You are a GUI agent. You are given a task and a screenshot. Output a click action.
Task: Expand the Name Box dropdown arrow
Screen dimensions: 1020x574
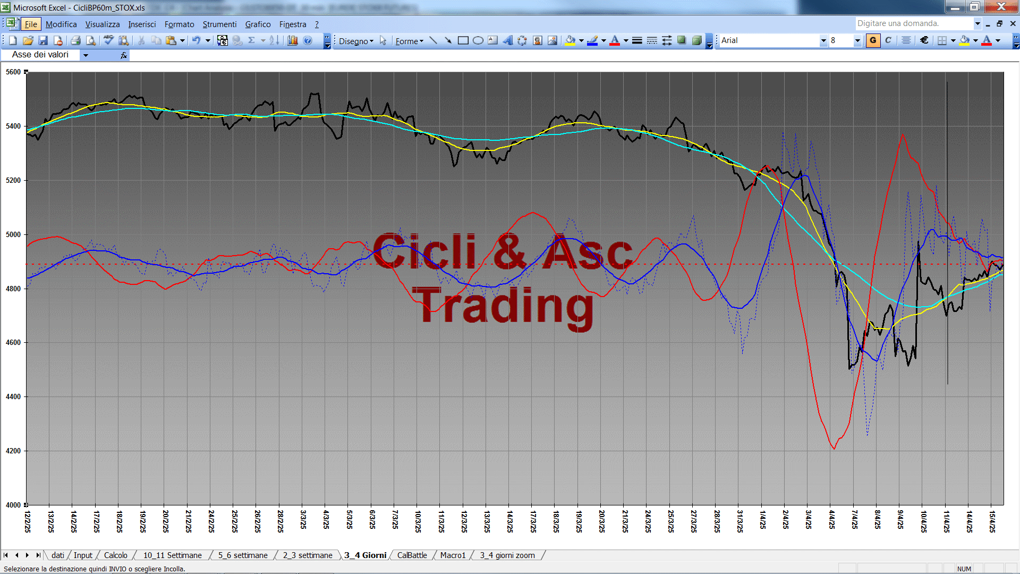[86, 55]
